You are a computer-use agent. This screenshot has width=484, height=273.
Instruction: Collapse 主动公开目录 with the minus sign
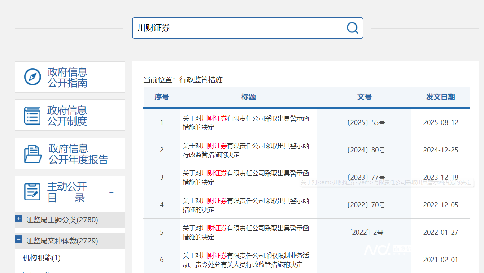(112, 192)
